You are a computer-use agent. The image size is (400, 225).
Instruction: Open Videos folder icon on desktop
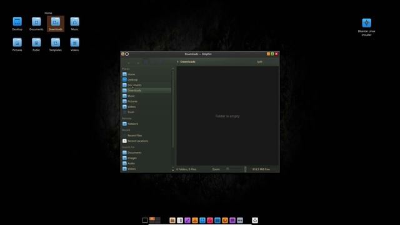click(x=74, y=44)
